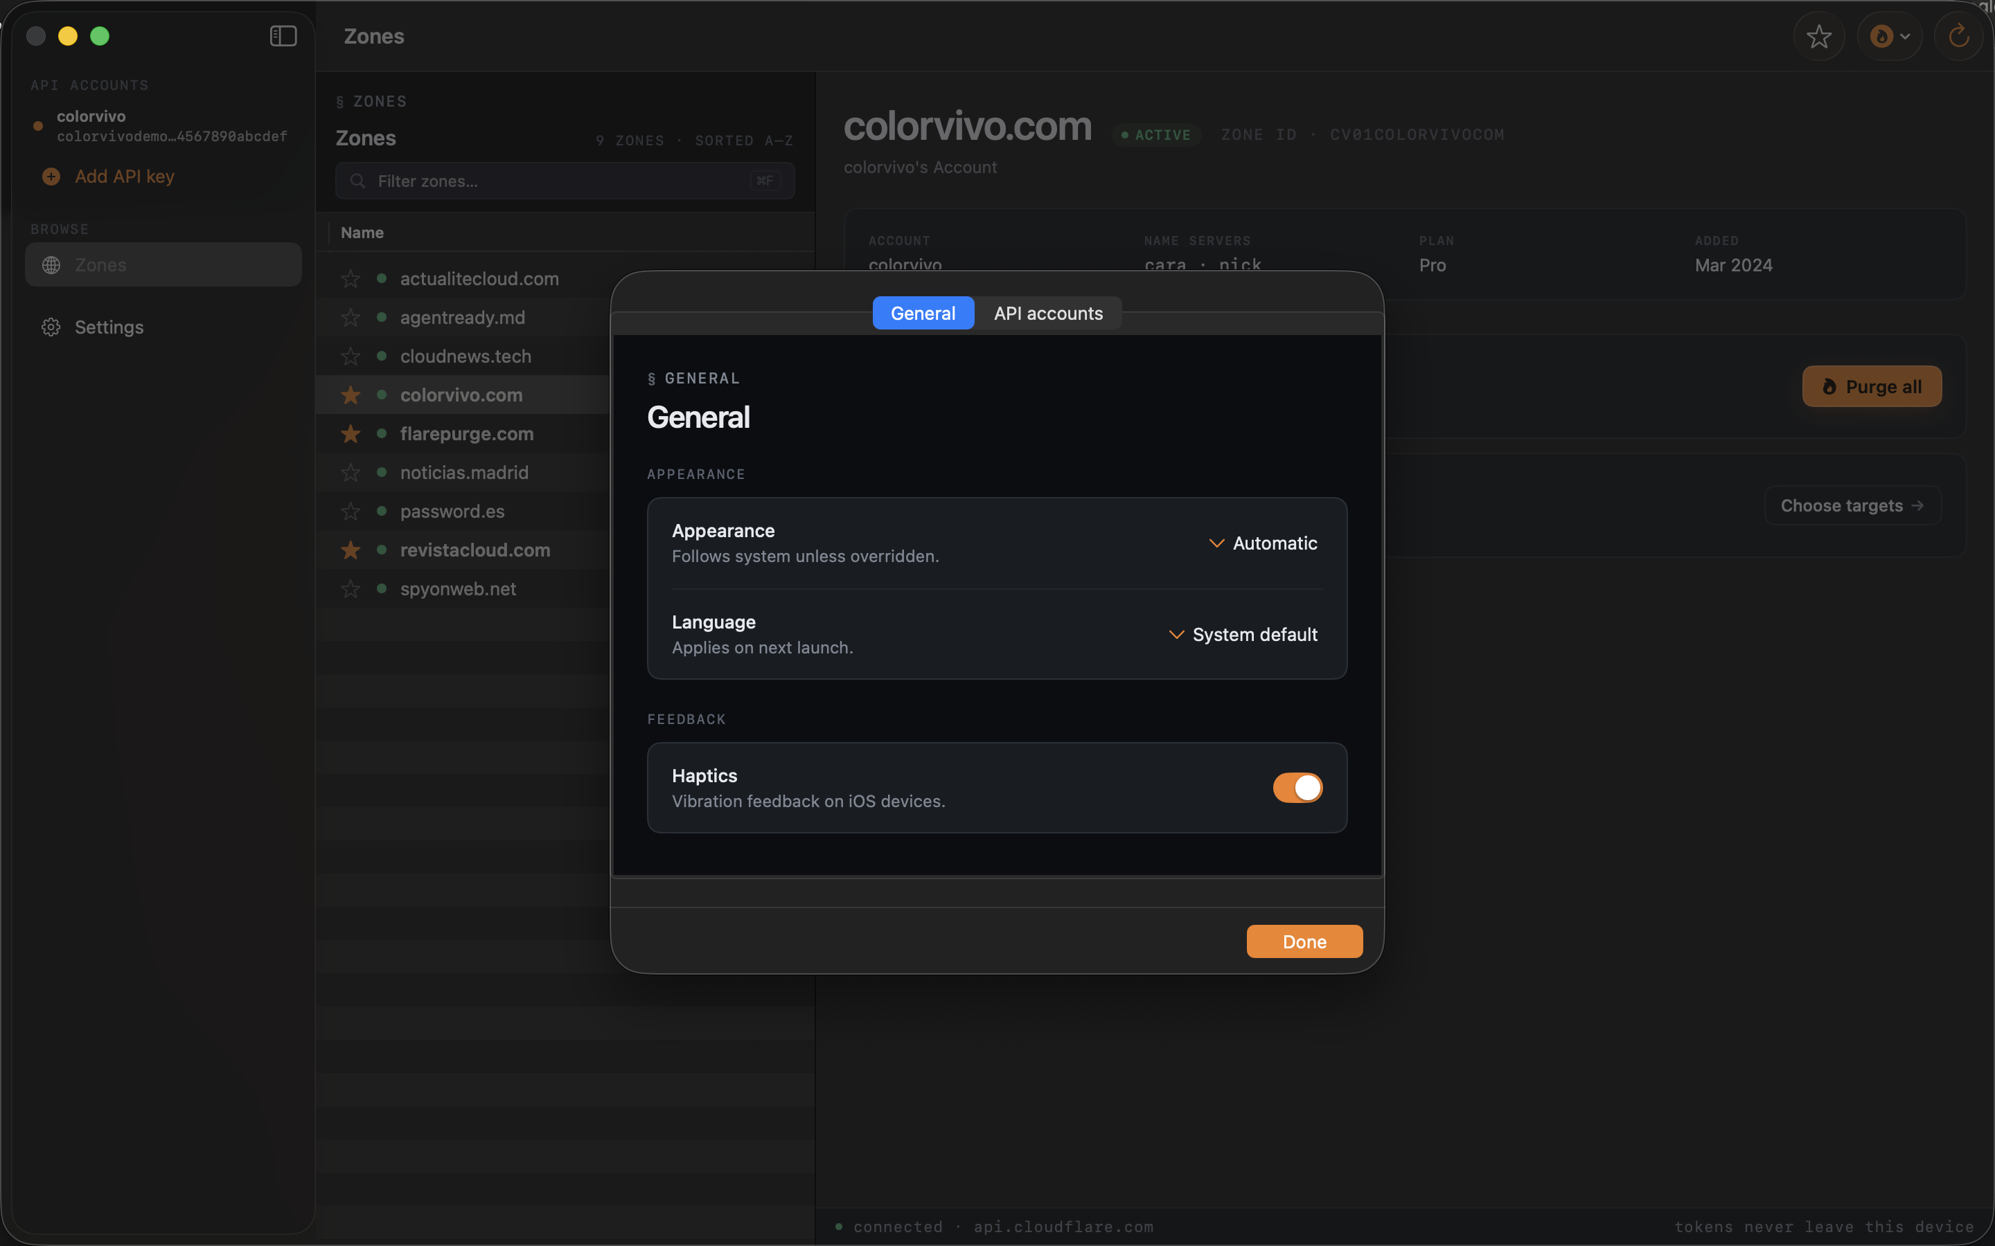Click the magnifier icon in the zones filter
This screenshot has height=1246, width=1995.
tap(357, 181)
